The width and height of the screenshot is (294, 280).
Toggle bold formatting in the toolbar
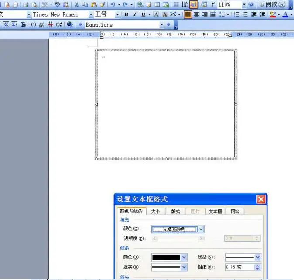pos(126,15)
